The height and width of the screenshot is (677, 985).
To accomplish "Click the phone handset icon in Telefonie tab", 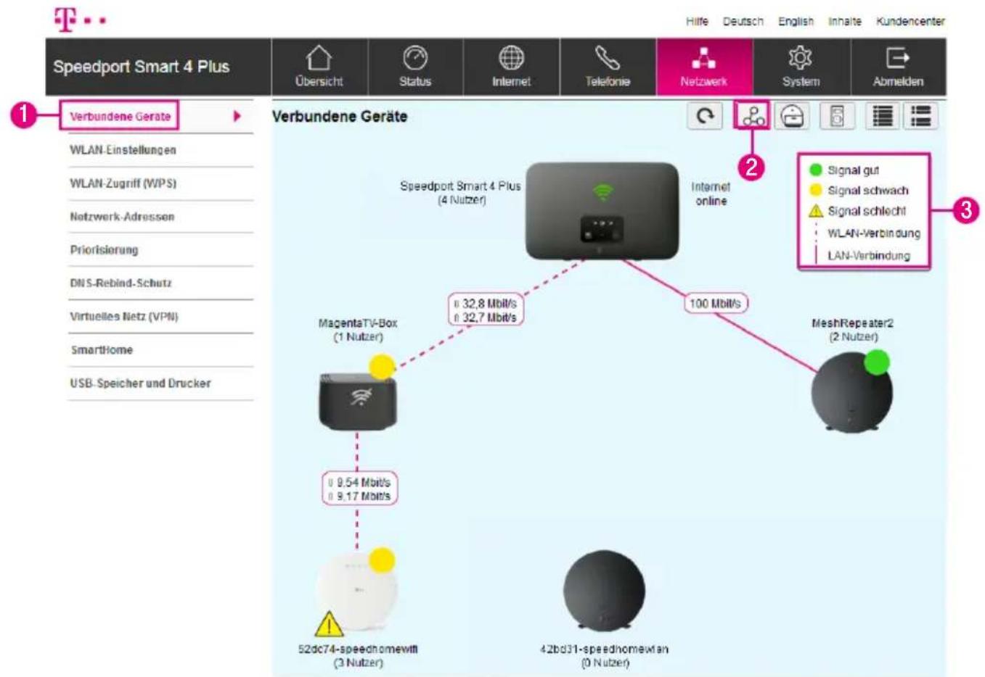I will click(x=608, y=58).
